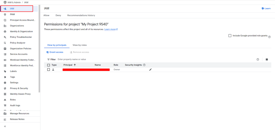Click the Role column header

point(116,65)
